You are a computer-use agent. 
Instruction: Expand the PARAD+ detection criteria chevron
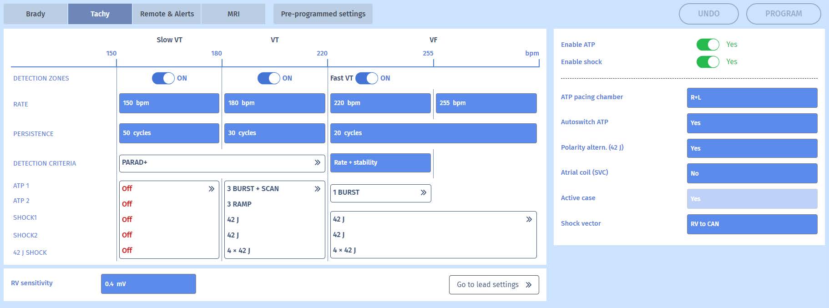[x=317, y=163]
